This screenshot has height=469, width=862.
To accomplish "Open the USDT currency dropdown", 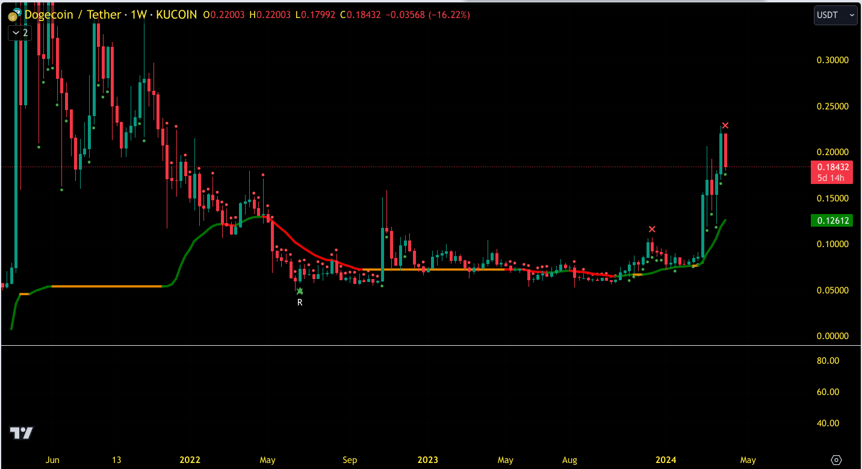I will (x=835, y=15).
